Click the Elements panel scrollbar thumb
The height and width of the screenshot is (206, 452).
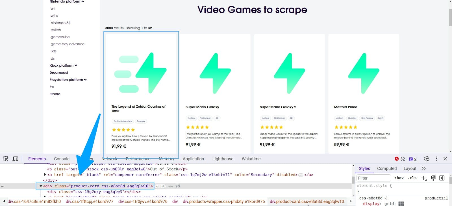click(353, 180)
